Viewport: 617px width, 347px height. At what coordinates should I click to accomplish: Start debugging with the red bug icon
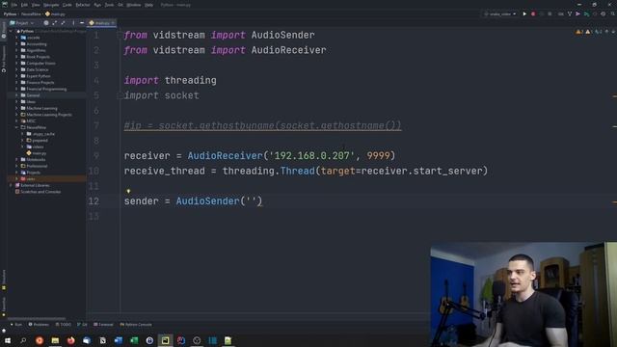coord(533,13)
